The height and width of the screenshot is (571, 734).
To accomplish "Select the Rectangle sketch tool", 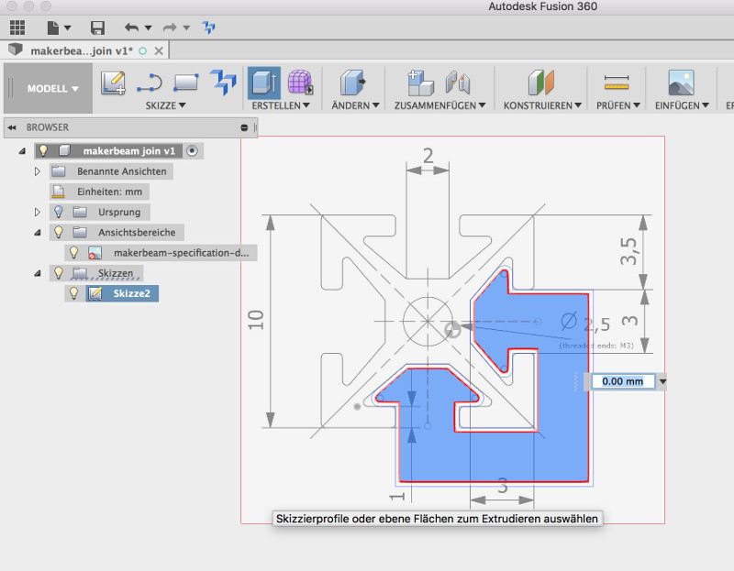I will [x=186, y=83].
